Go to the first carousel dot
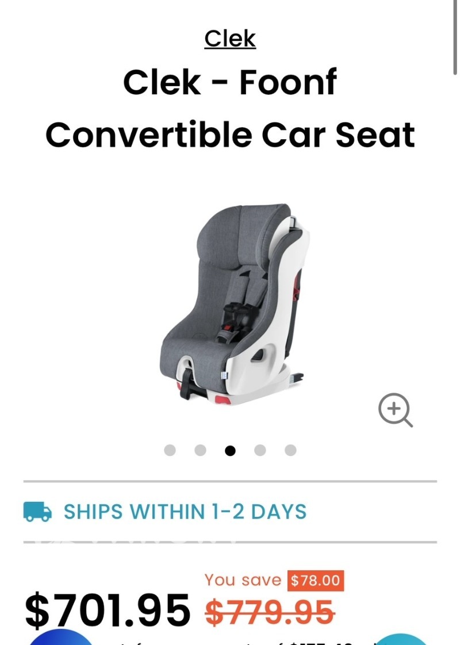Image resolution: width=460 pixels, height=645 pixels. (x=170, y=451)
